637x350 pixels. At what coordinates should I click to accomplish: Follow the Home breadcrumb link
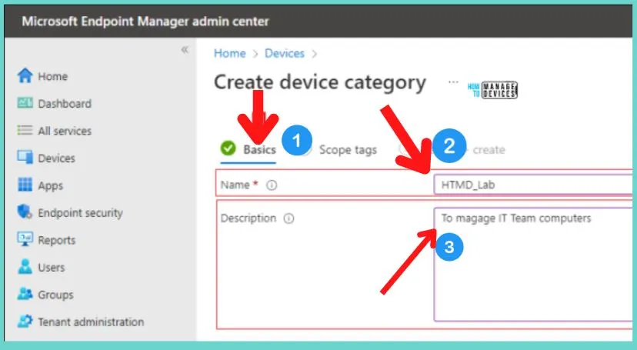[229, 53]
